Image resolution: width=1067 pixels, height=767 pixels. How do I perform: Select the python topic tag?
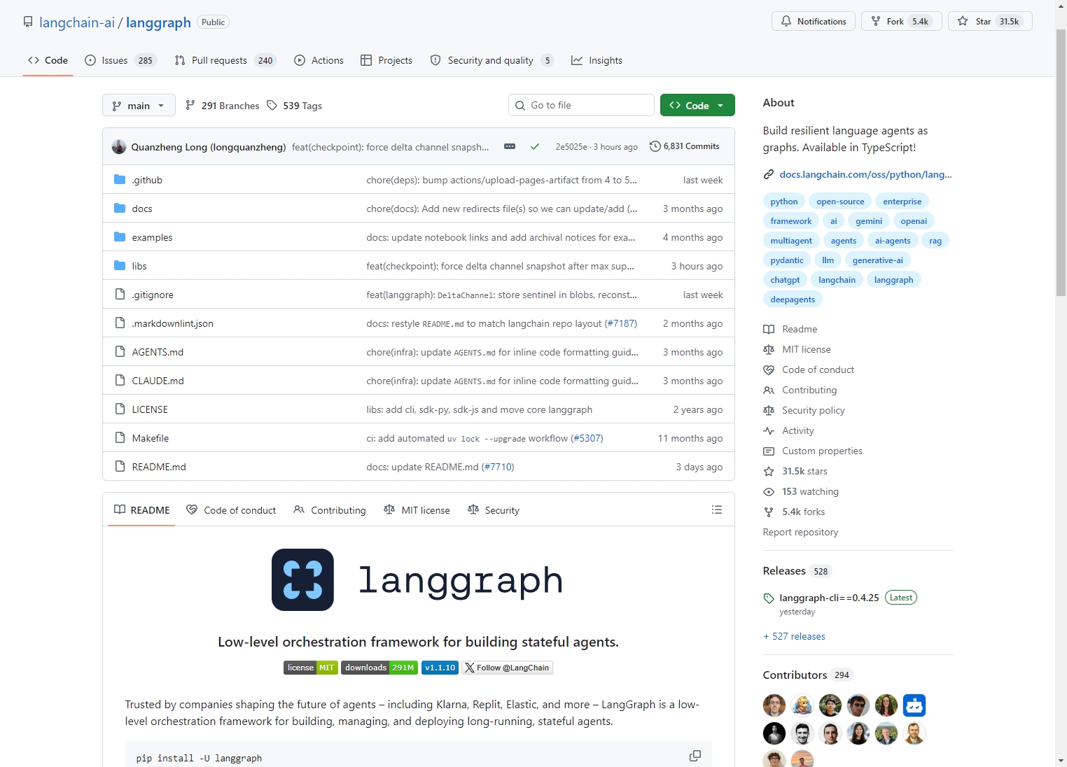(x=784, y=202)
